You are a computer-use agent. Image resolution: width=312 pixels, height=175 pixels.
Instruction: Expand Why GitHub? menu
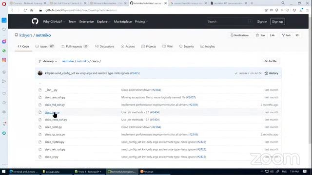[x=54, y=21]
